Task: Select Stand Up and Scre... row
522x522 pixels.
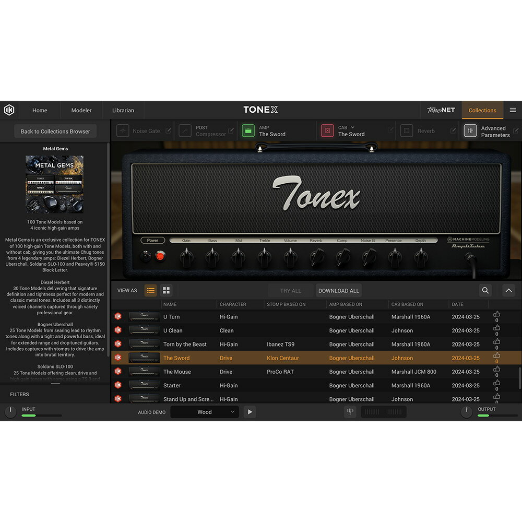Action: pyautogui.click(x=316, y=398)
